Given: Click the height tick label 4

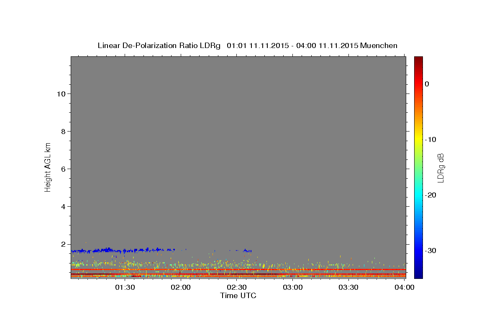Looking at the screenshot, I should [x=62, y=207].
